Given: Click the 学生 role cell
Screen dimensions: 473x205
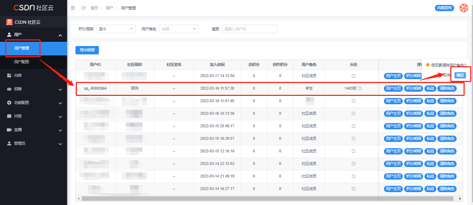Looking at the screenshot, I should coord(309,88).
